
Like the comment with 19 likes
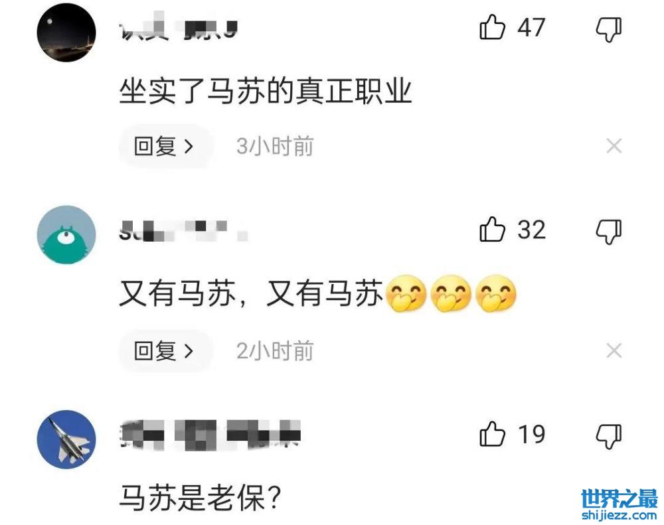[x=493, y=434]
